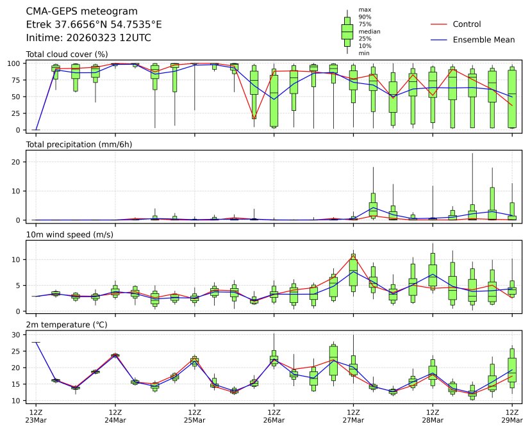Select the Total cloud cover panel title
530x431 pixels.
(67, 54)
